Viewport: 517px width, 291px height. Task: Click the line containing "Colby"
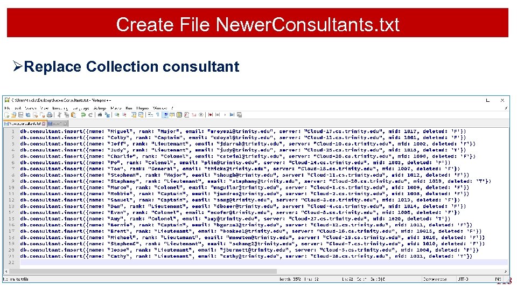(243, 137)
